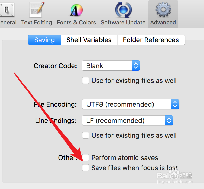The image size is (204, 189).
Task: Click the Perform atomic saves label text
Action: [x=125, y=158]
